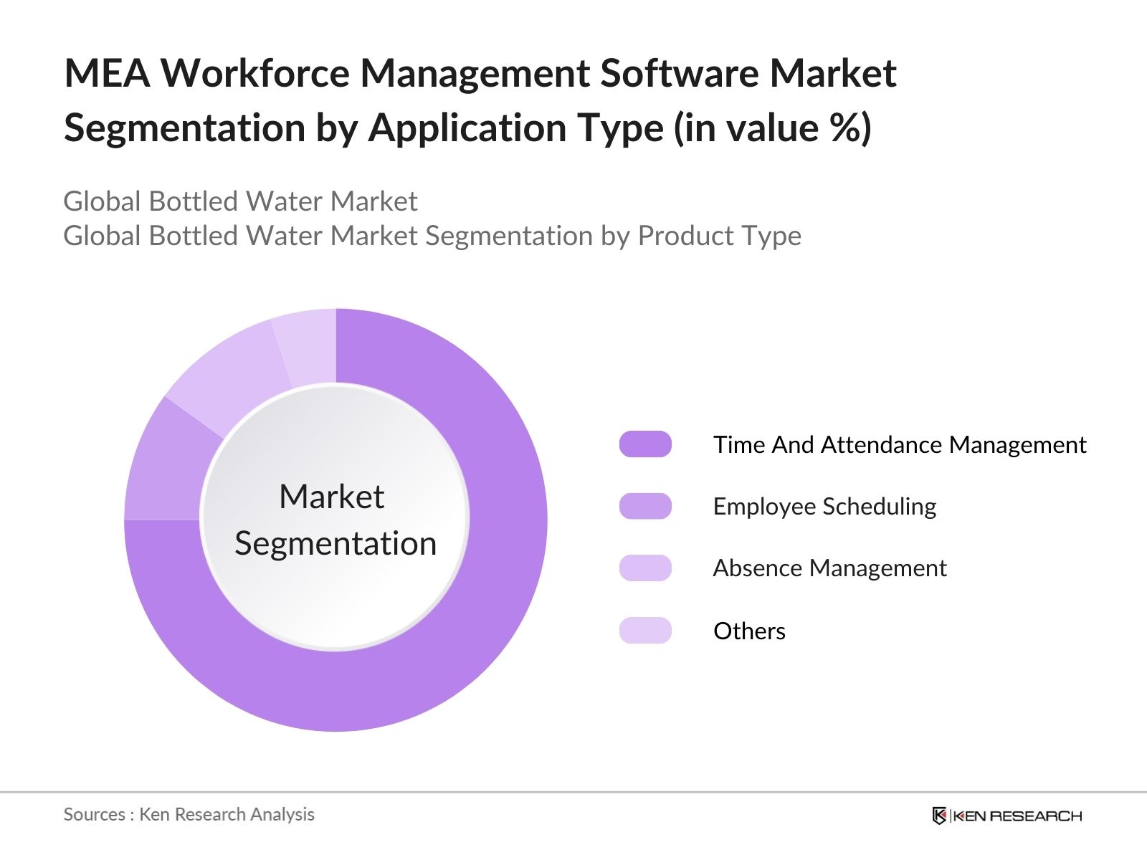Select the Employee Scheduling legend swatch
The width and height of the screenshot is (1147, 860).
click(x=646, y=507)
